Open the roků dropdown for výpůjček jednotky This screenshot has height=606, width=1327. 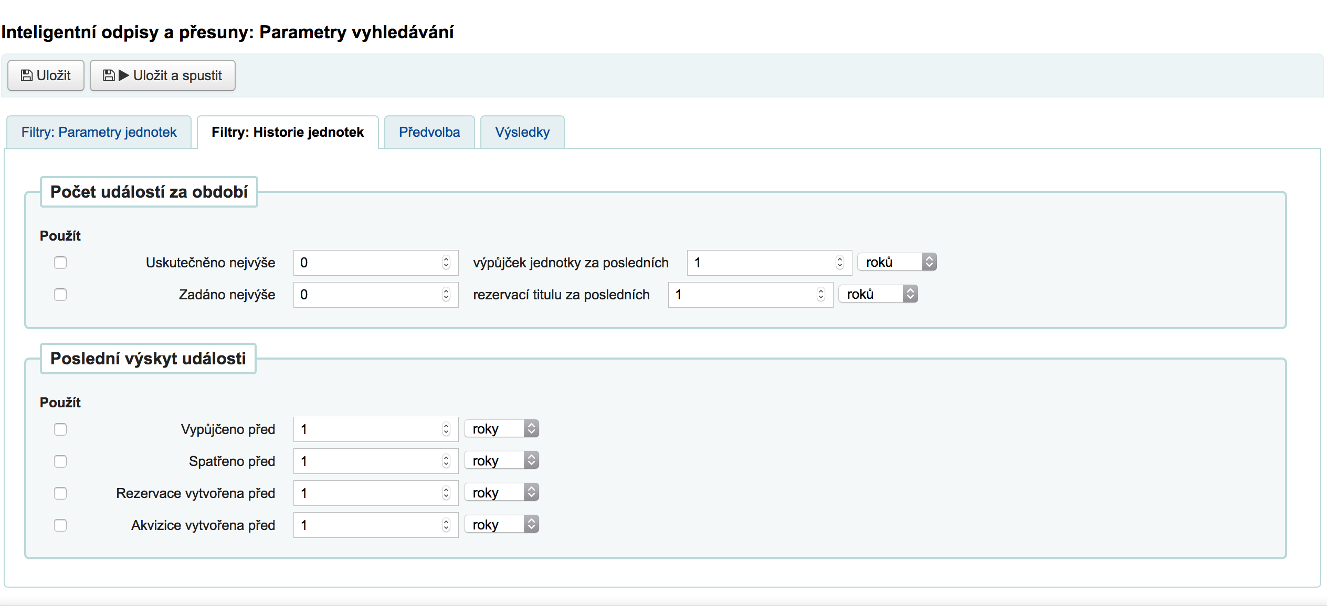[x=897, y=262]
